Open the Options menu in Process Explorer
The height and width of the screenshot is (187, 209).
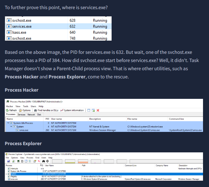[x=15, y=157]
